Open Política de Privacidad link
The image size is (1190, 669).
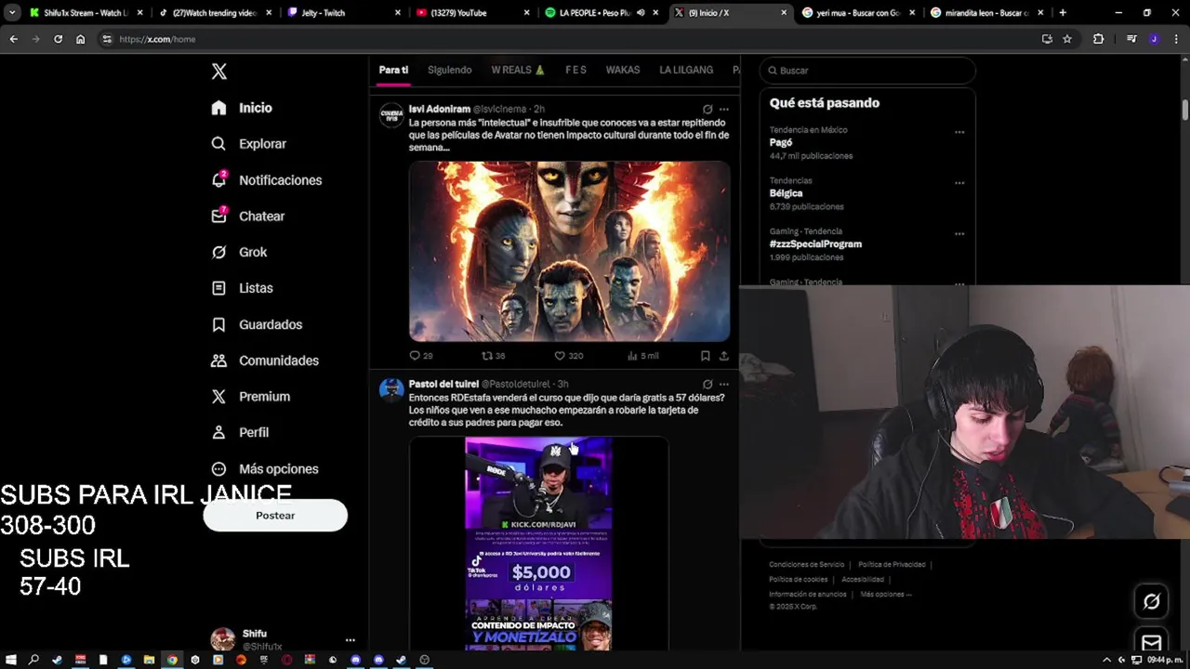click(892, 565)
